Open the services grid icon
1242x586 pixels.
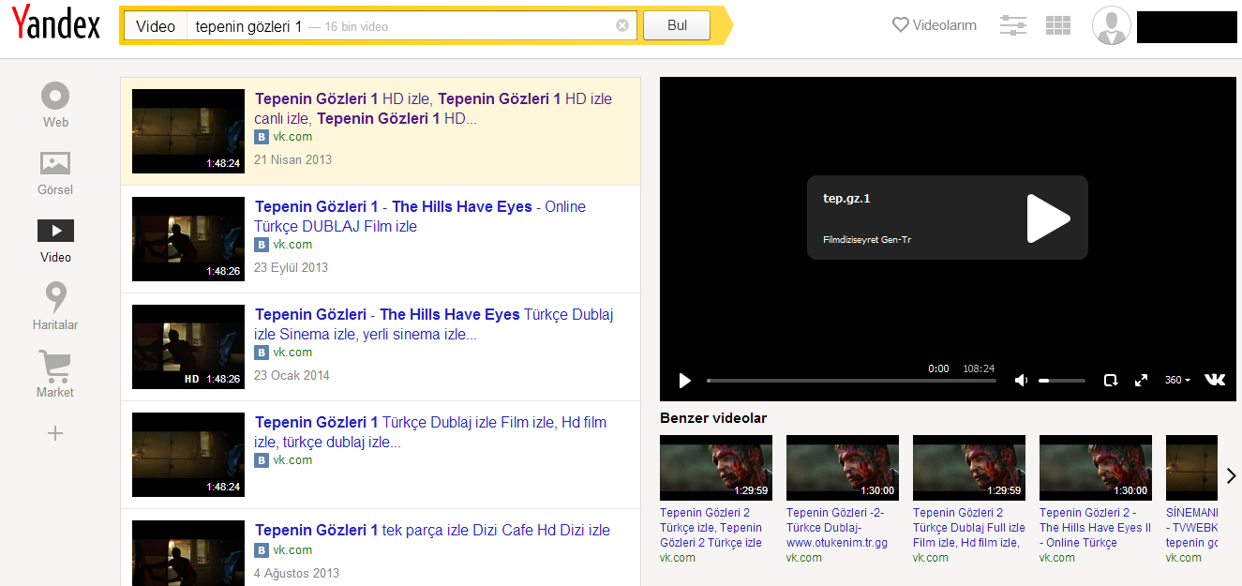[1058, 25]
